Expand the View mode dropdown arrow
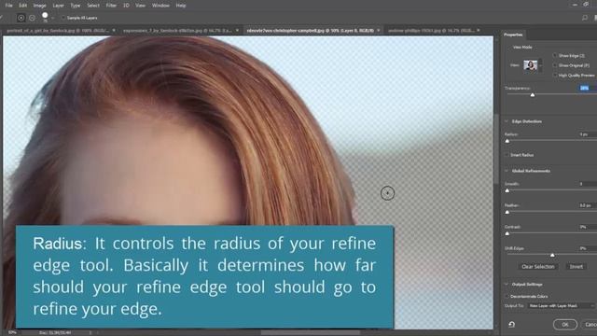Screen dimensions: 597x336 pos(540,65)
